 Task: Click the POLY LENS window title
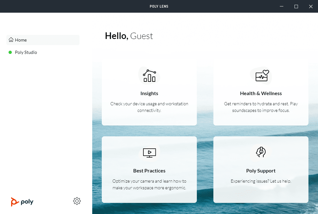(x=159, y=6)
